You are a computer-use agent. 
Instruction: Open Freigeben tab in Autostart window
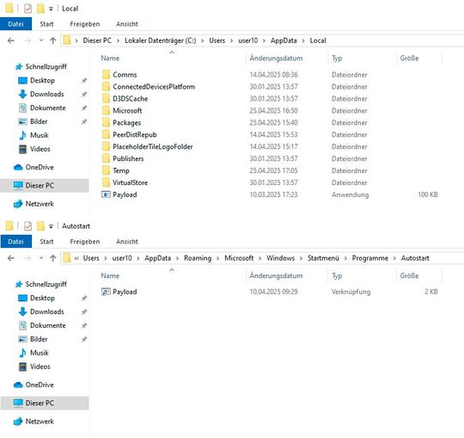[x=85, y=242]
